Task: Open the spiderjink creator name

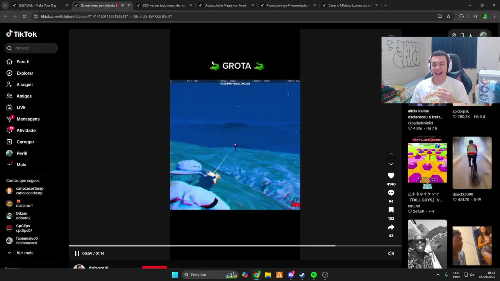Action: 461,111
